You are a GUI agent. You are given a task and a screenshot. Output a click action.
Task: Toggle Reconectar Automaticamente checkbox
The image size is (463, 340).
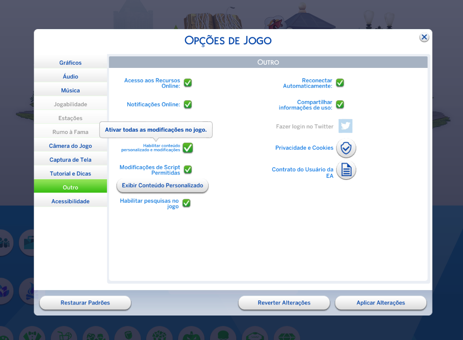click(340, 83)
